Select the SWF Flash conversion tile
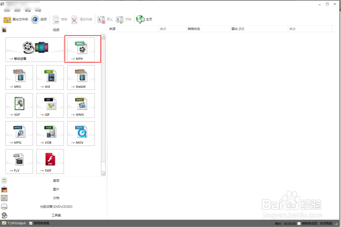Image resolution: width=341 pixels, height=227 pixels. point(50,161)
